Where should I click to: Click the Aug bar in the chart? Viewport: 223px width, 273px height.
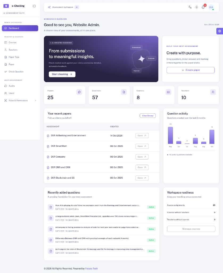click(x=195, y=141)
